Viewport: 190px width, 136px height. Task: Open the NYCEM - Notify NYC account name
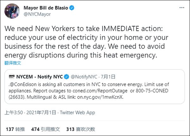pos(40,76)
